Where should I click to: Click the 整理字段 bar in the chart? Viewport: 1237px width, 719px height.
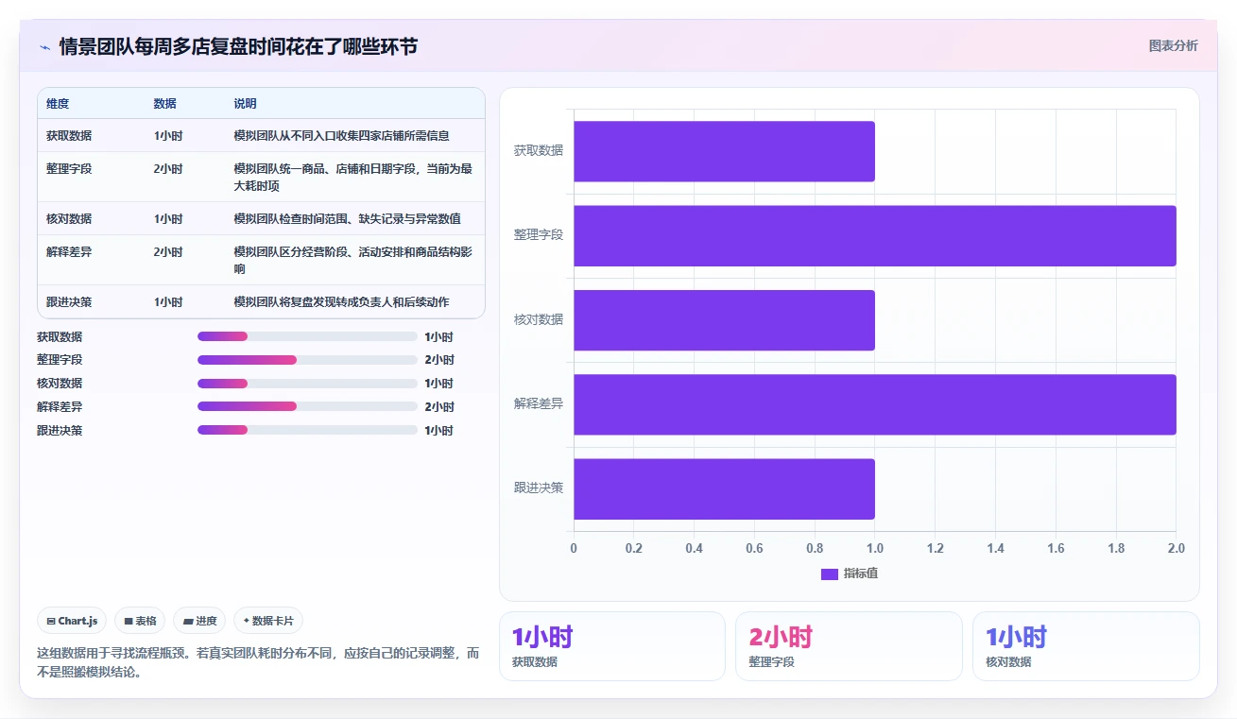875,235
